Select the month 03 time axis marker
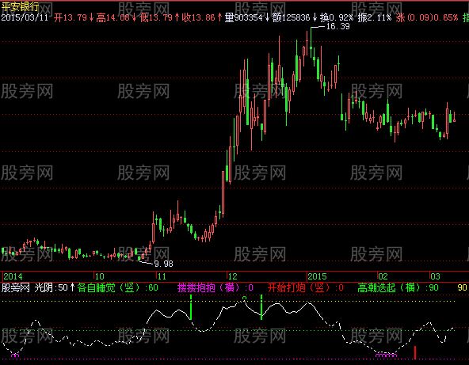Screen dimensions: 469x365 coord(435,276)
